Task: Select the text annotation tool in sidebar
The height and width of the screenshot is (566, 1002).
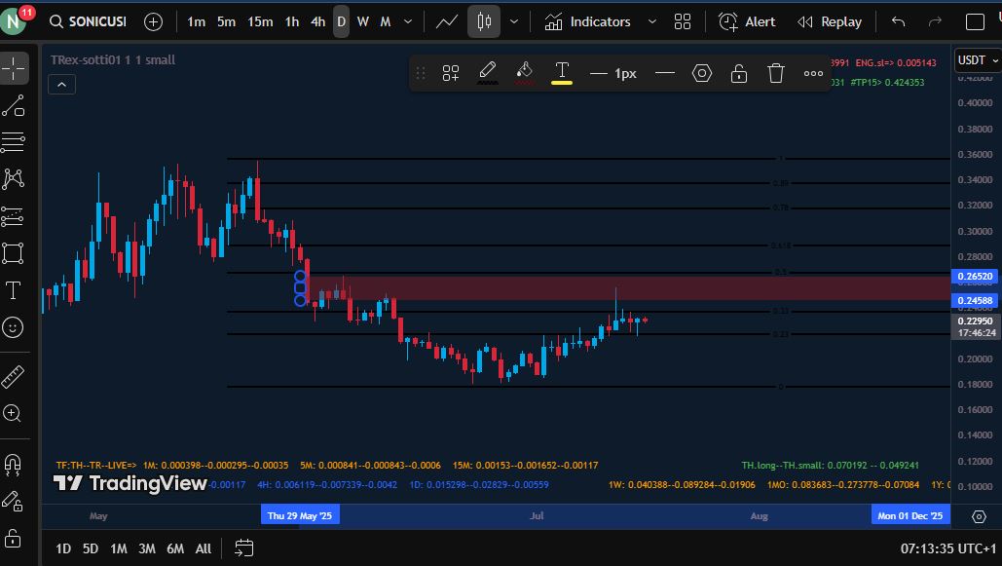Action: tap(14, 290)
